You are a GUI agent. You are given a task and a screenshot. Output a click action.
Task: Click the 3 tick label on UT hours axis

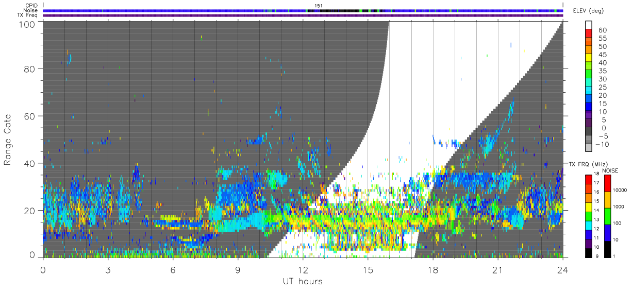108,270
